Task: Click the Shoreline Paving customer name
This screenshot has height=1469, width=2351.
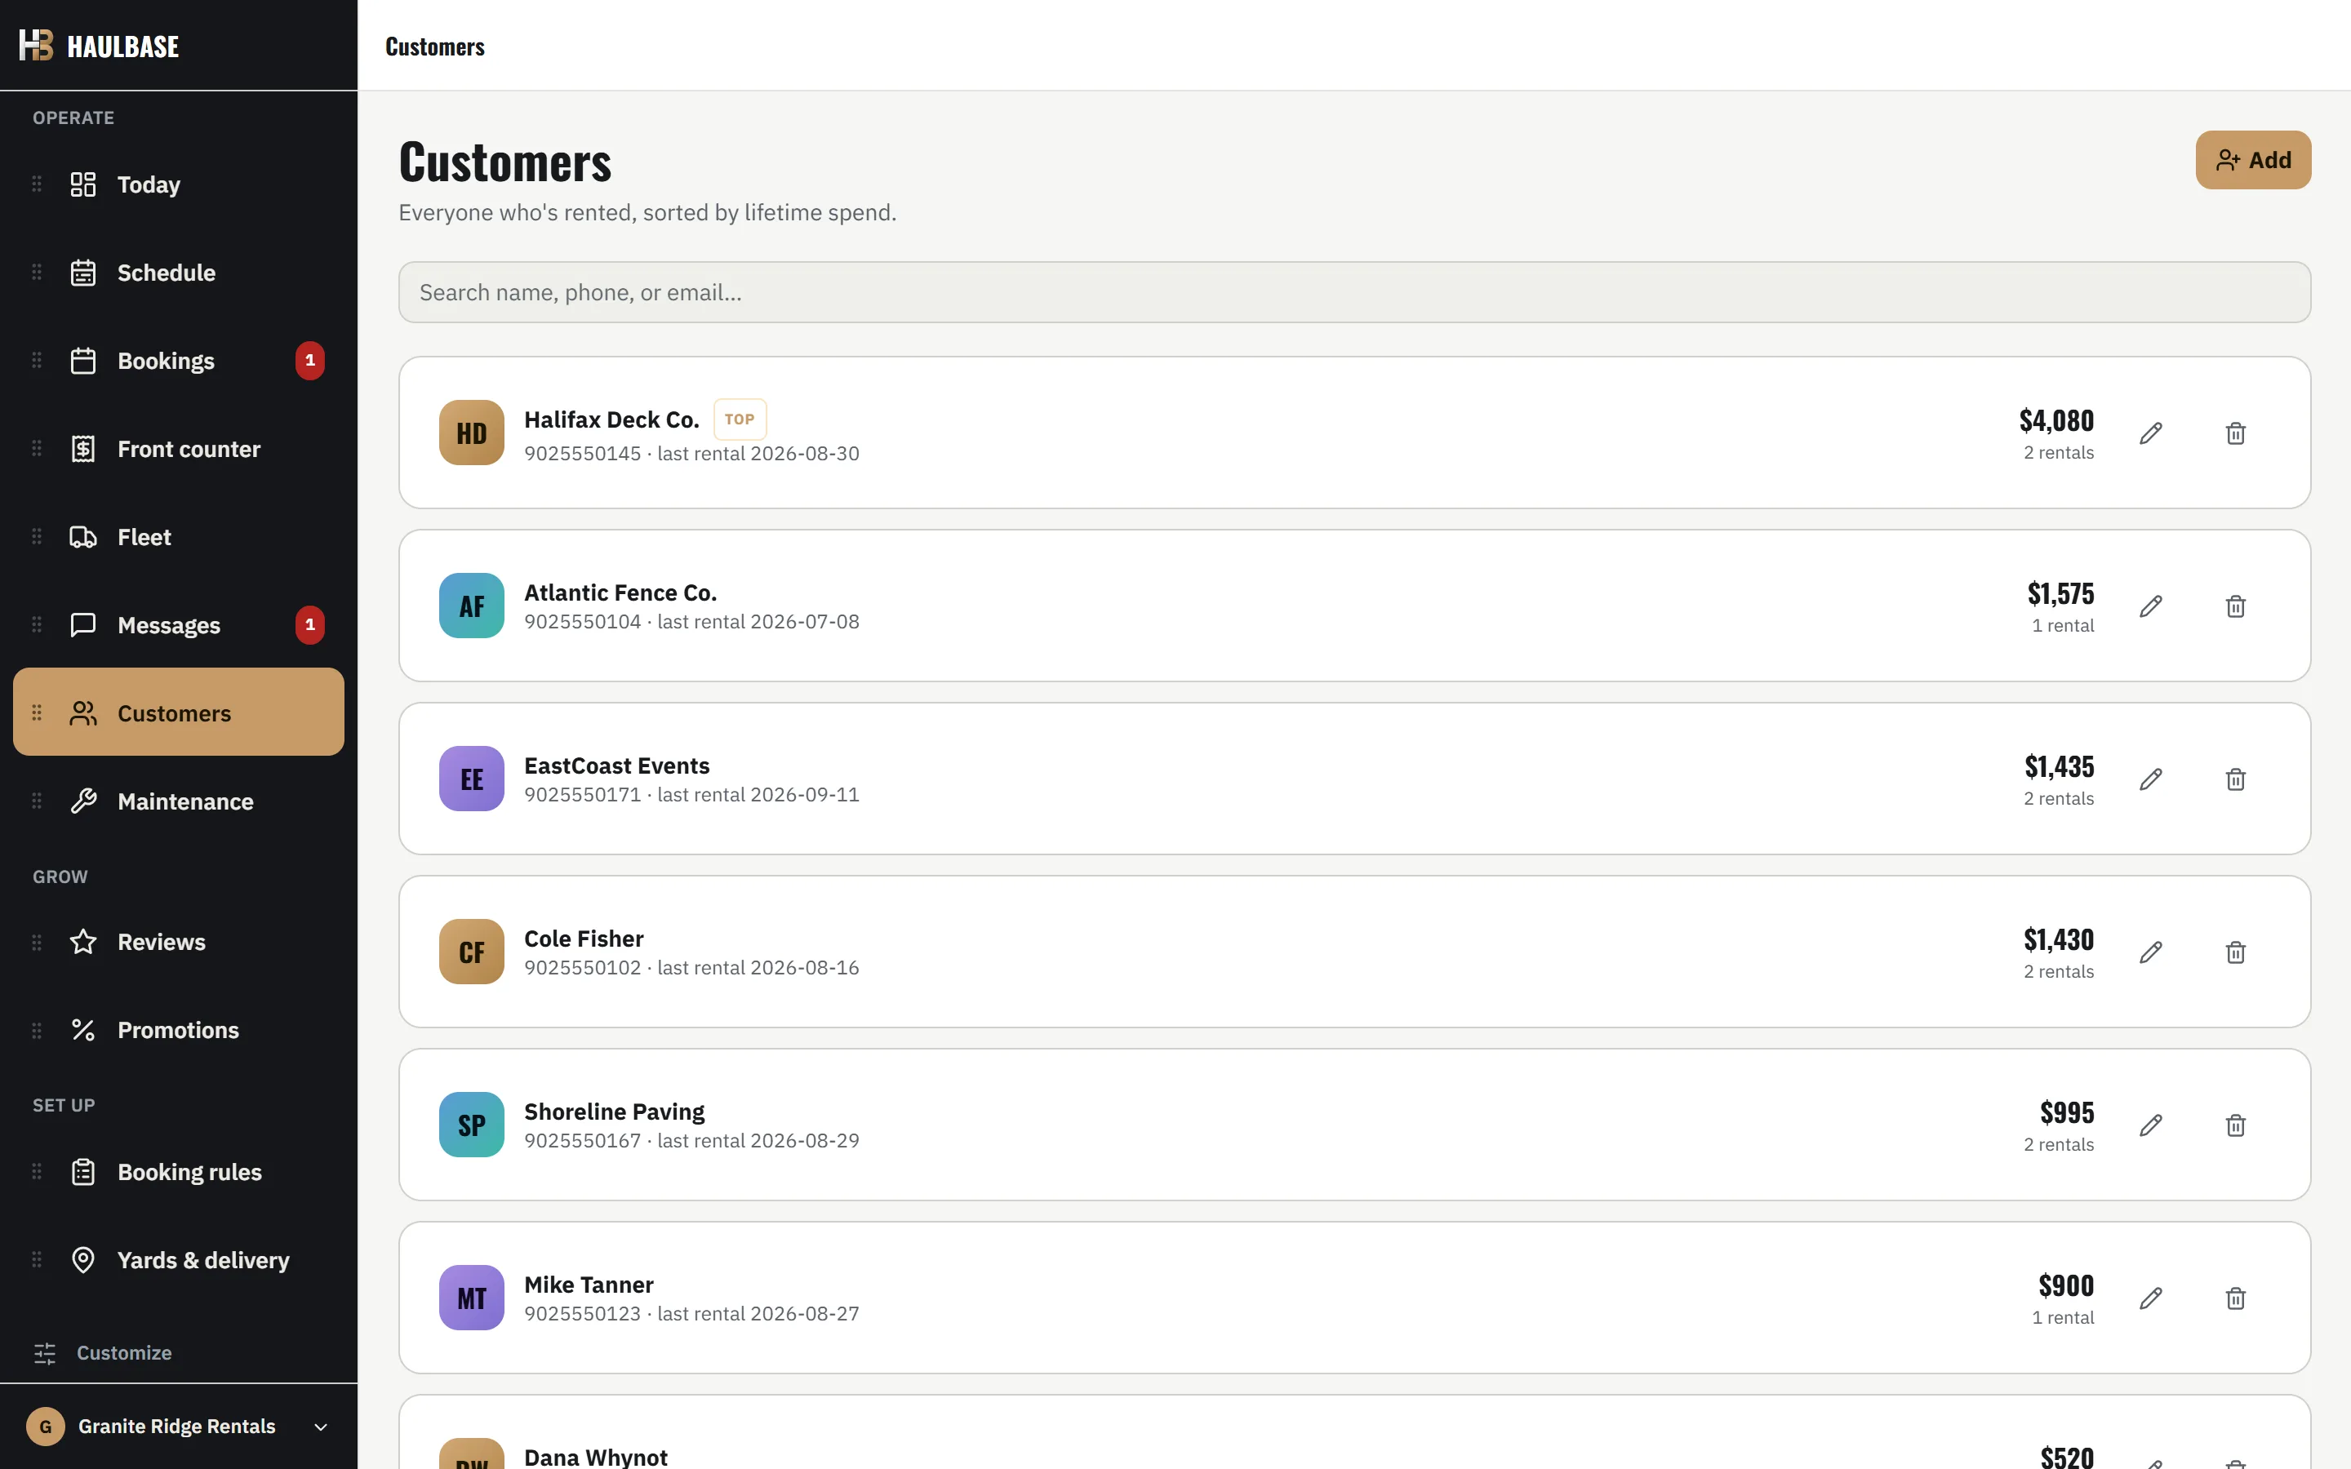Action: [x=615, y=1112]
